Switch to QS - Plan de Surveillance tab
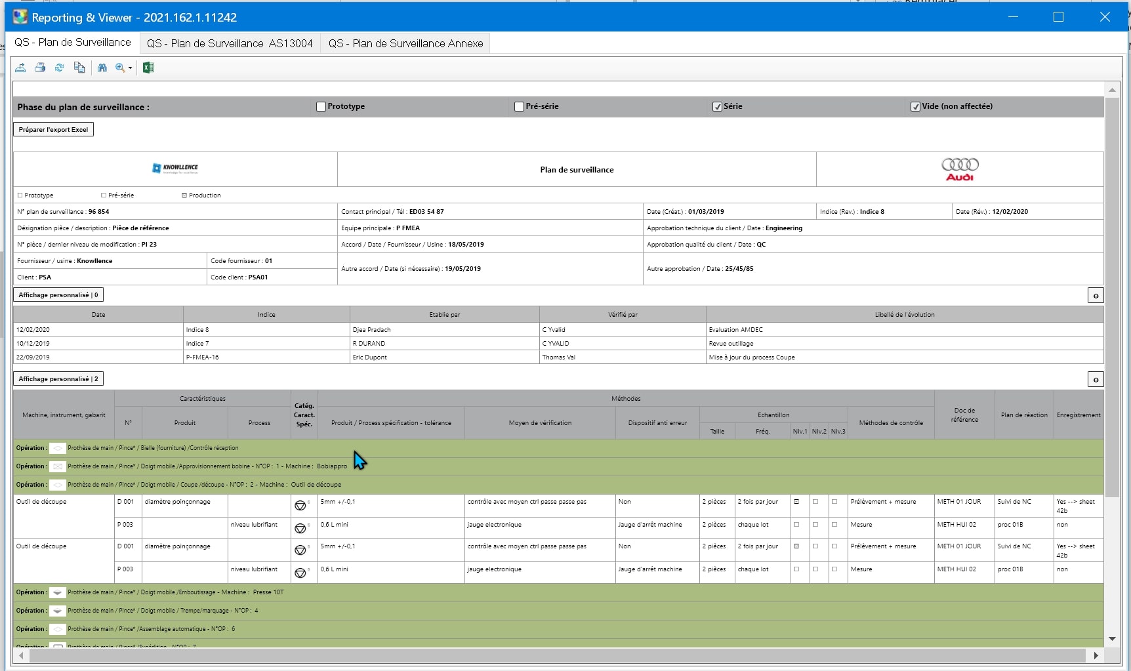Image resolution: width=1131 pixels, height=671 pixels. coord(72,43)
